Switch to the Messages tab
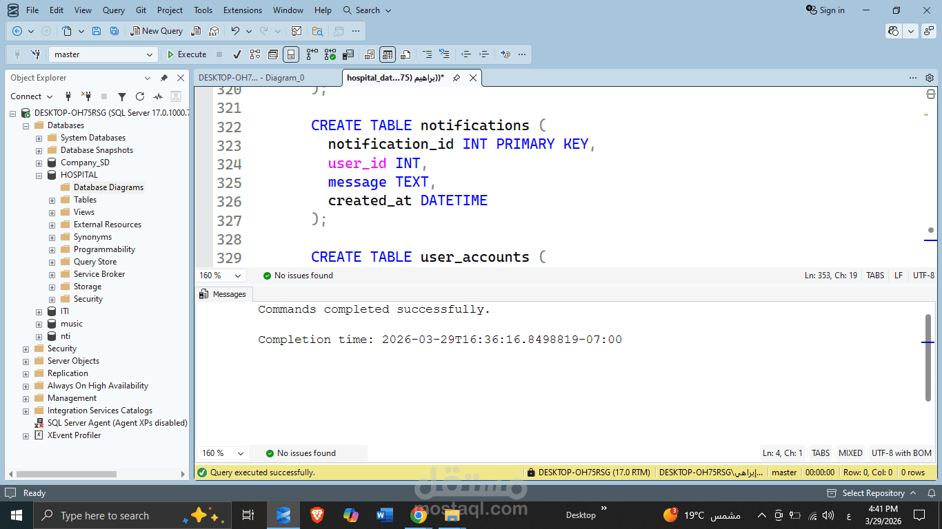 point(223,294)
